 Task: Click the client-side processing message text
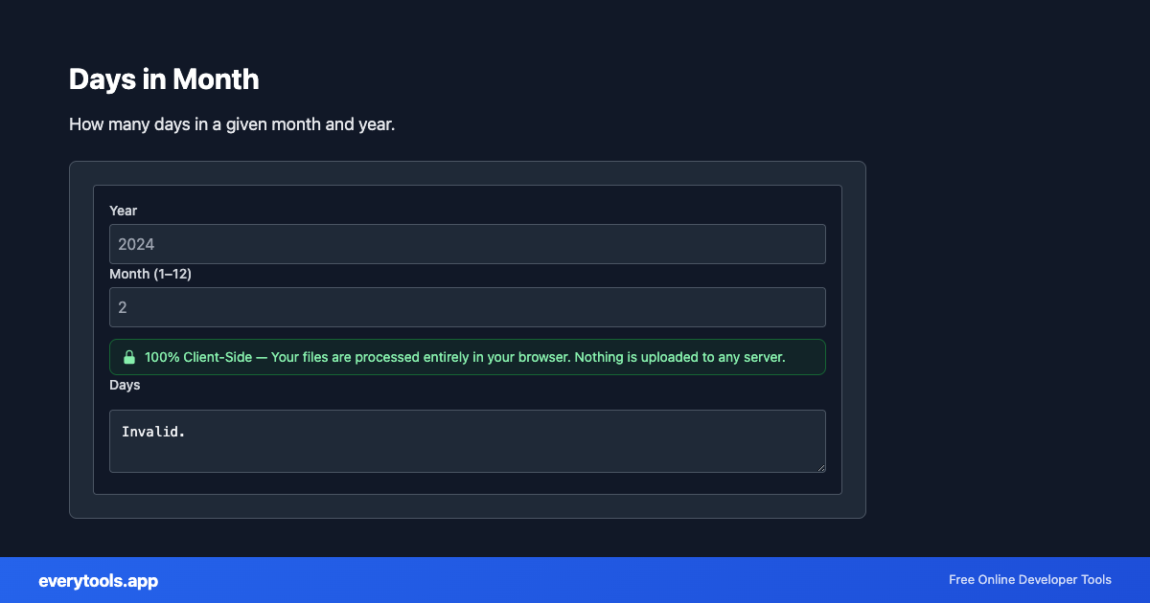465,357
